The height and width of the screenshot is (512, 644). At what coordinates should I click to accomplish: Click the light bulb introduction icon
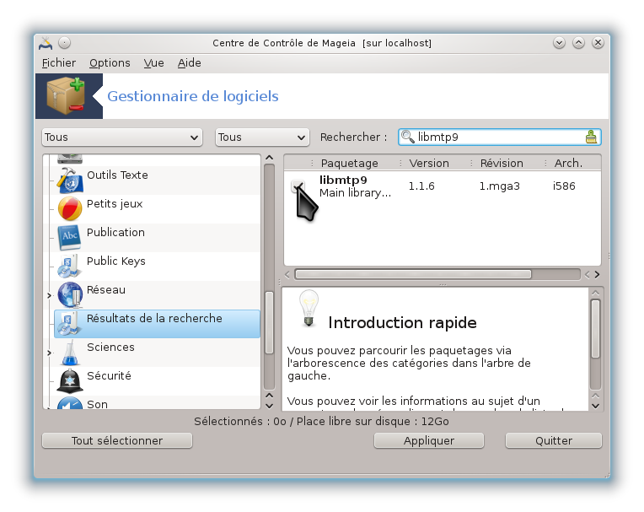[309, 308]
